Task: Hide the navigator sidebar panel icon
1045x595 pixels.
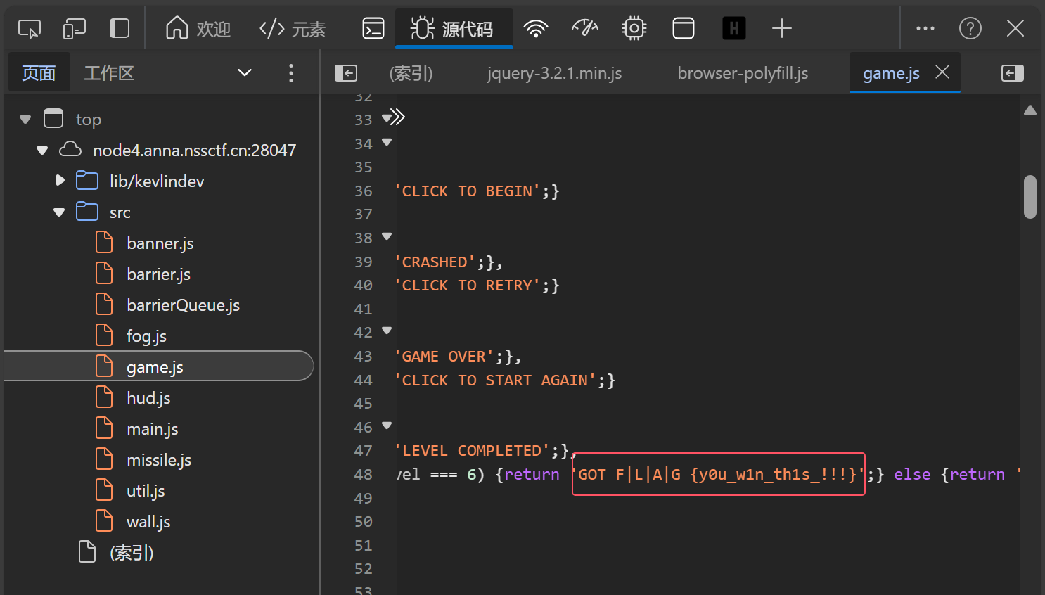Action: 346,73
